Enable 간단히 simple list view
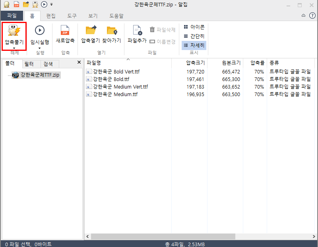This screenshot has height=247, width=318. [x=194, y=36]
